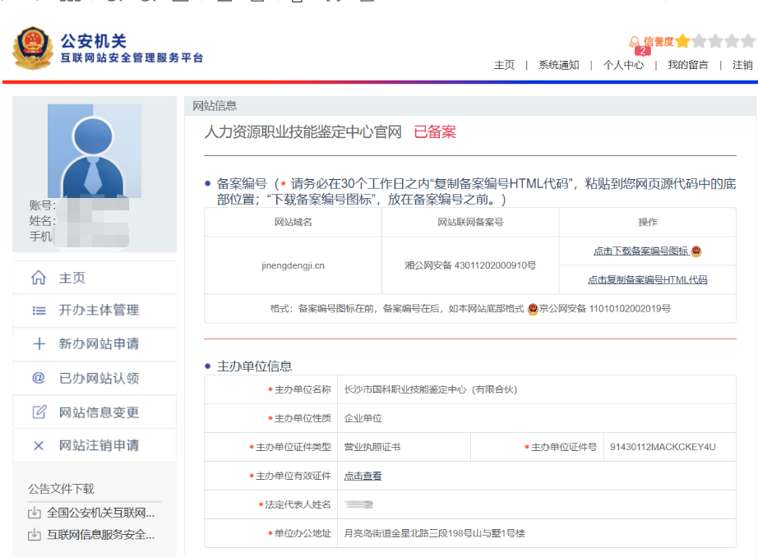This screenshot has height=557, width=758.
Task: Click the home icon beside 主页 in sidebar
Action: tap(39, 278)
